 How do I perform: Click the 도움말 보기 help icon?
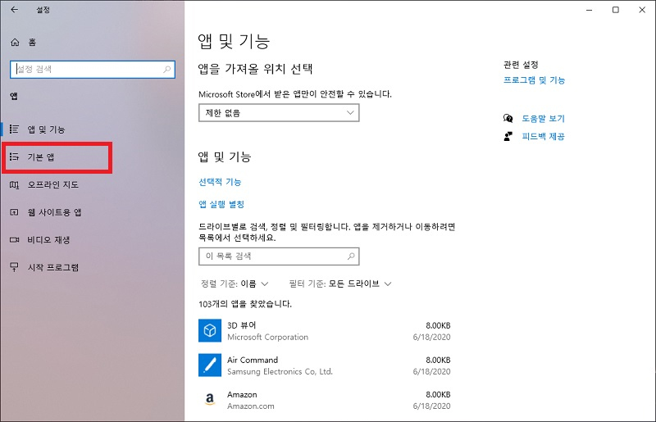pyautogui.click(x=508, y=118)
